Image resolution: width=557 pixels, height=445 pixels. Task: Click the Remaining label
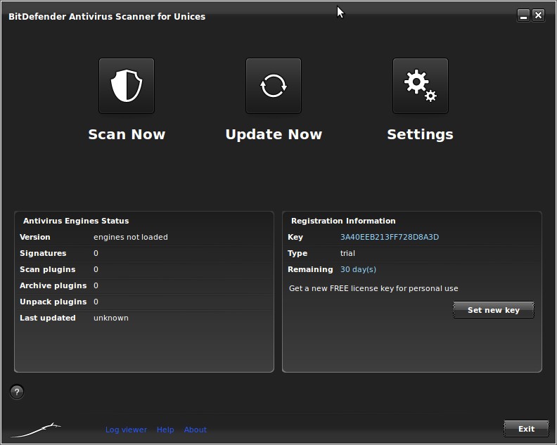pos(310,269)
